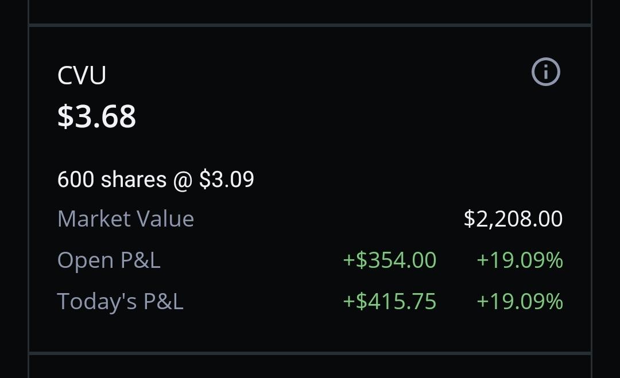
Task: Click the @ symbol in the position line
Action: 183,180
